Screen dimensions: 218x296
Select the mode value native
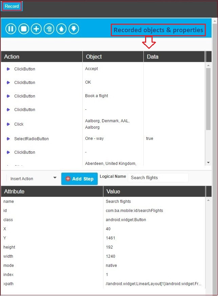click(x=111, y=266)
